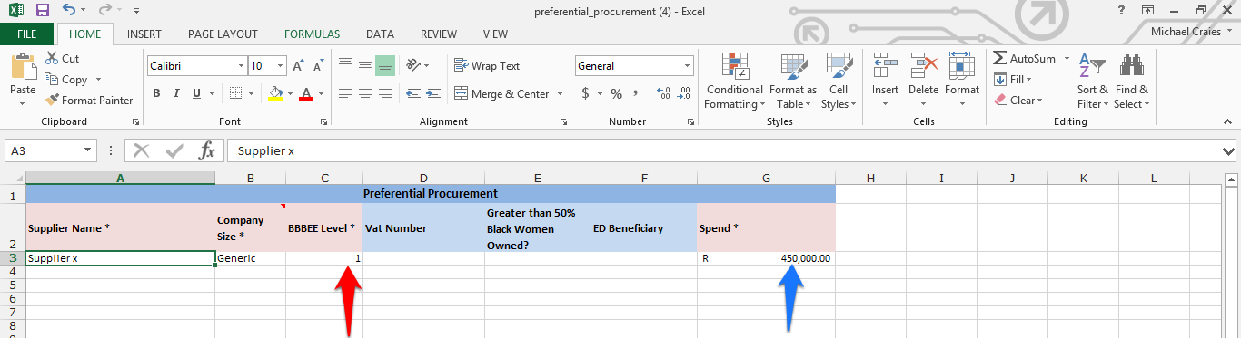Click Middle Align icon
The image size is (1241, 338).
(x=365, y=65)
